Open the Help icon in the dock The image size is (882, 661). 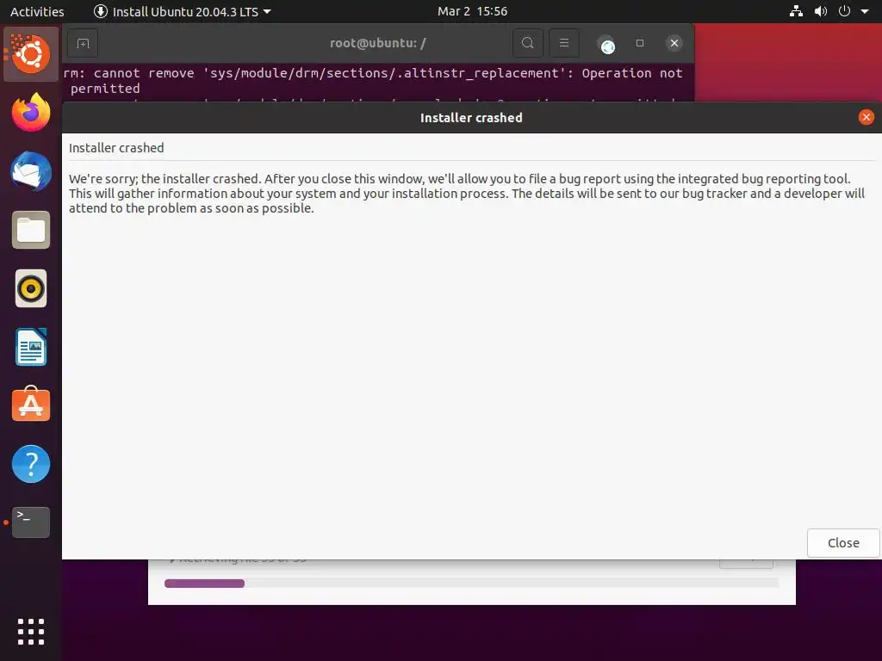(31, 464)
